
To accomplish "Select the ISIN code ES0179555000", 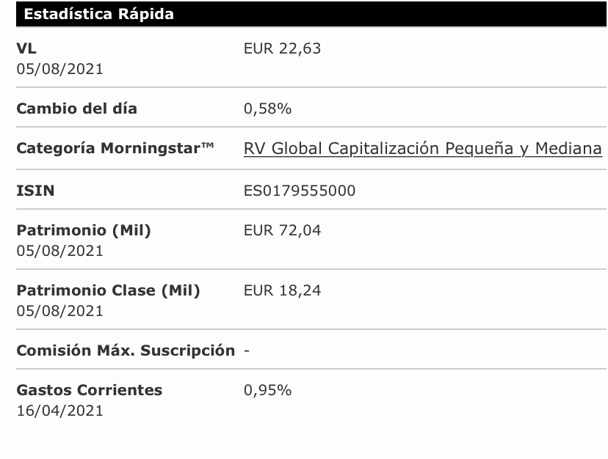I will (300, 191).
